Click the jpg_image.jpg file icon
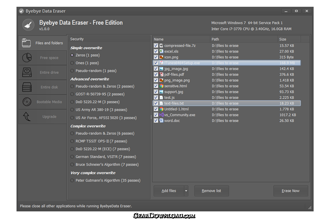The height and width of the screenshot is (219, 328). coord(161,69)
